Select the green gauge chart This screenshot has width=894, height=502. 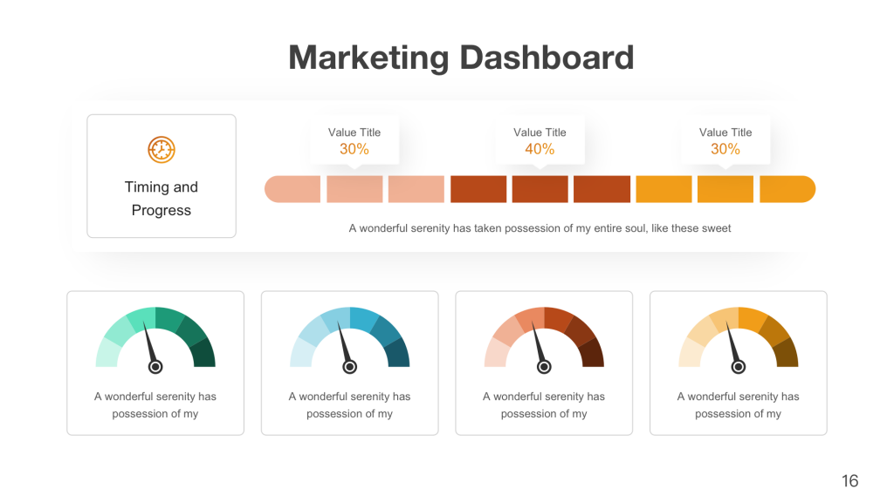pyautogui.click(x=155, y=341)
